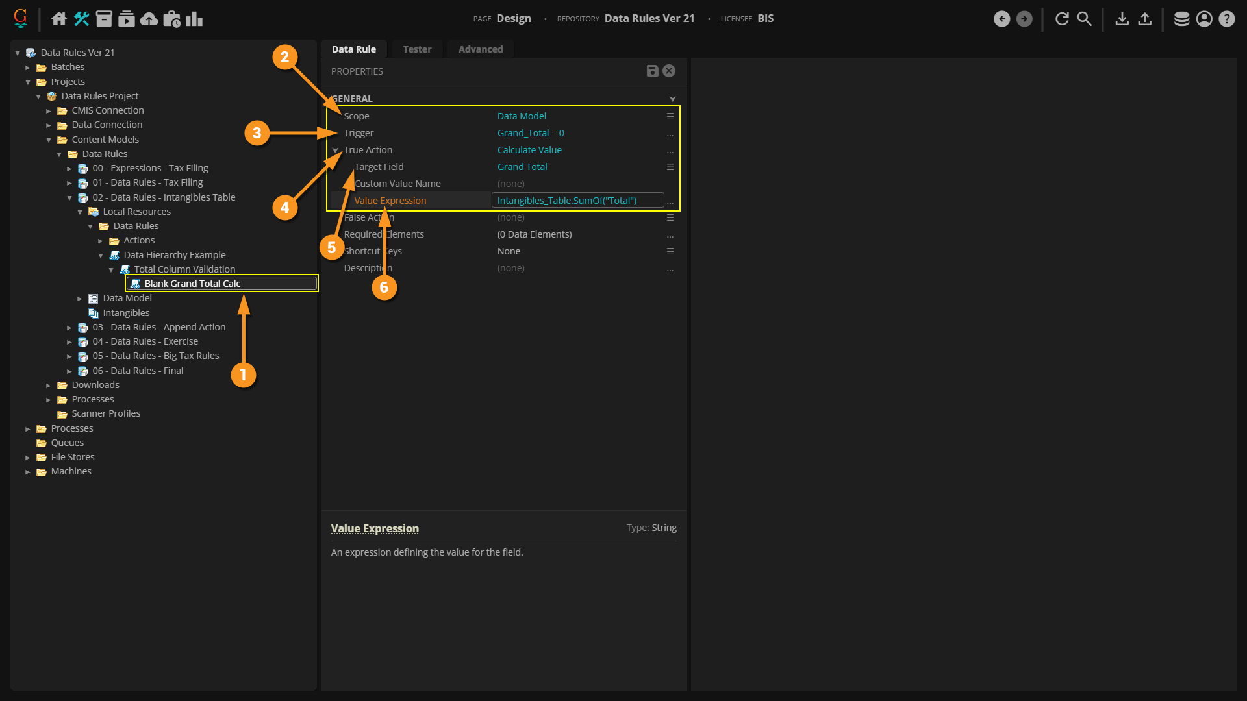Expand the Batches folder node
This screenshot has height=701, width=1247.
[x=28, y=68]
